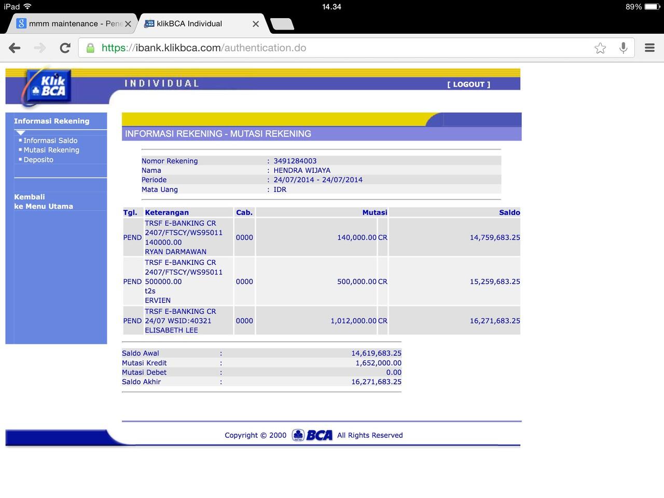Open Deposito in sidebar
This screenshot has width=664, height=498.
tap(38, 160)
